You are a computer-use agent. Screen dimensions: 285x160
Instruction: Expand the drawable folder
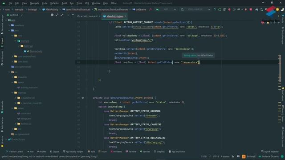coord(12,77)
